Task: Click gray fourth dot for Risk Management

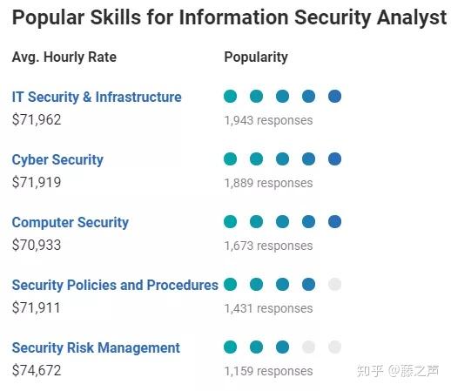Action: pyautogui.click(x=308, y=347)
